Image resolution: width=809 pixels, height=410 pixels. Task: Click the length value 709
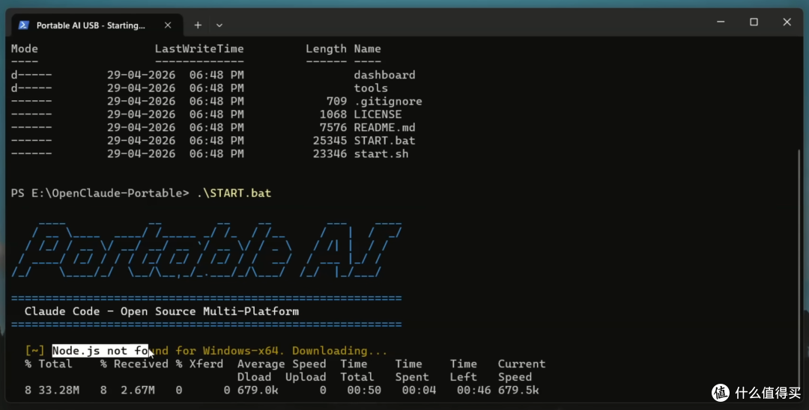coord(336,102)
